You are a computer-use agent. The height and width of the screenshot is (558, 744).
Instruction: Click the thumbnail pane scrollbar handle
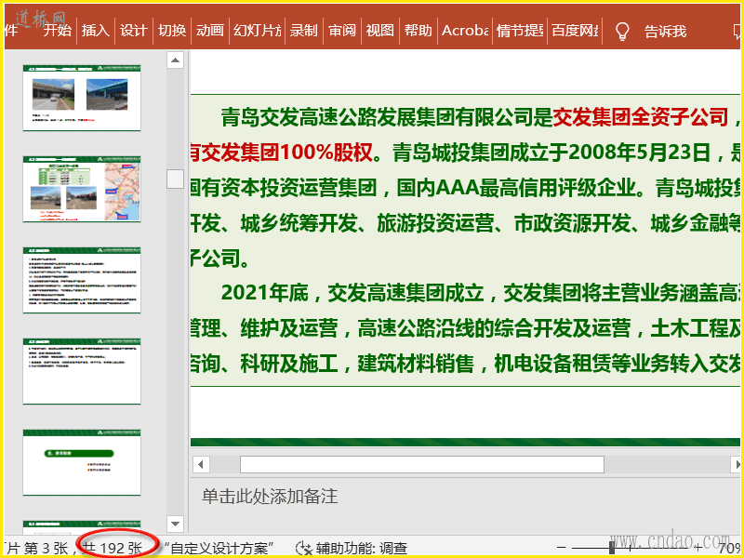pos(175,179)
